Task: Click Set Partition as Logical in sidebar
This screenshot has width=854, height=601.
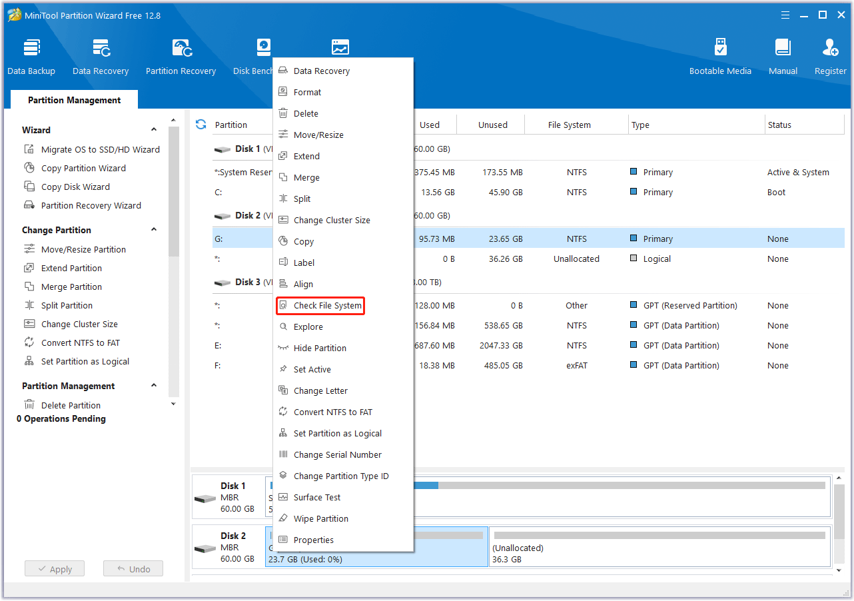Action: [77, 361]
